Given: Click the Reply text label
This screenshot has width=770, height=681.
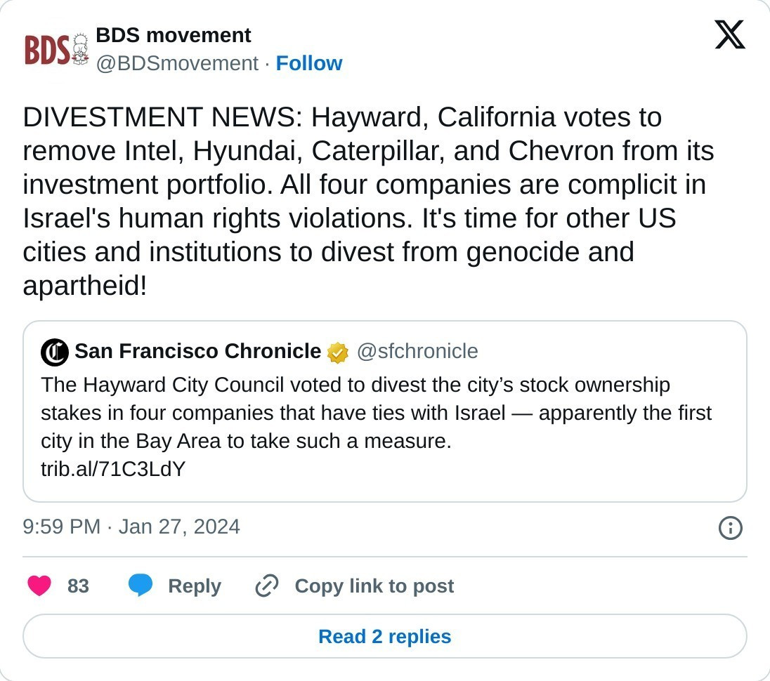Looking at the screenshot, I should coord(195,586).
